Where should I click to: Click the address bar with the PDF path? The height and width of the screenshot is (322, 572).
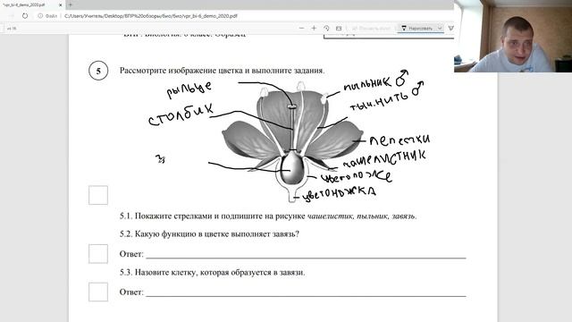point(151,16)
